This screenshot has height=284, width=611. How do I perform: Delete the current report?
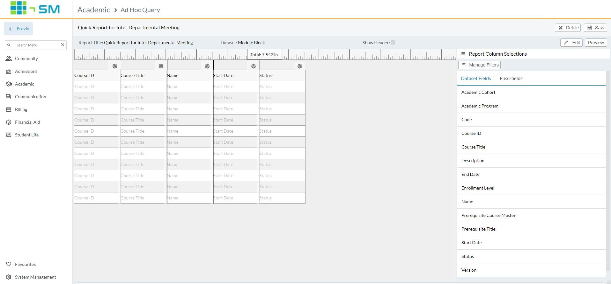[568, 28]
